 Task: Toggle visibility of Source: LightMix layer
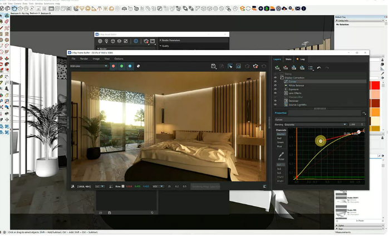point(275,105)
